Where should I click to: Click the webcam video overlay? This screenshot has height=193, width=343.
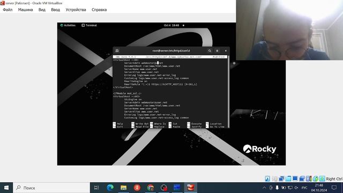click(289, 30)
